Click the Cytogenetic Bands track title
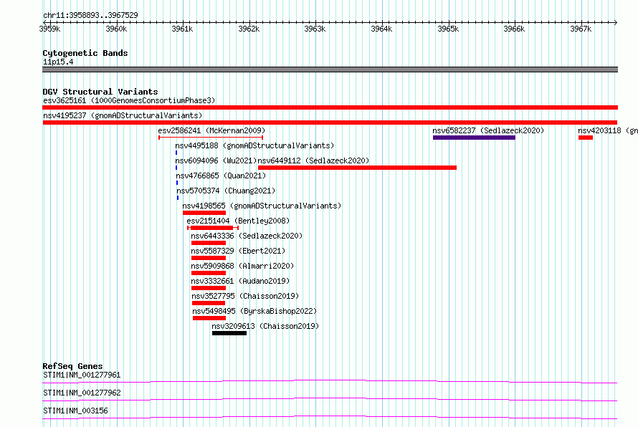This screenshot has height=427, width=638. 85,53
